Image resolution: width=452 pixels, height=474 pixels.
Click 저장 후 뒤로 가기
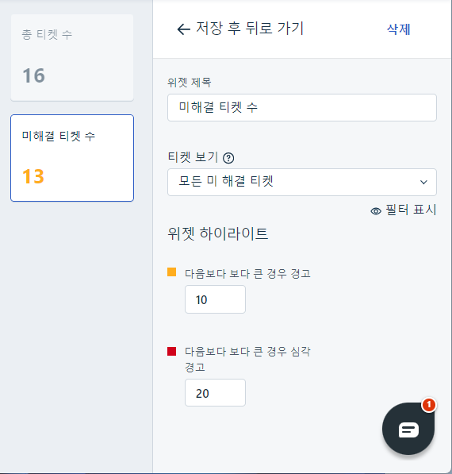(250, 29)
